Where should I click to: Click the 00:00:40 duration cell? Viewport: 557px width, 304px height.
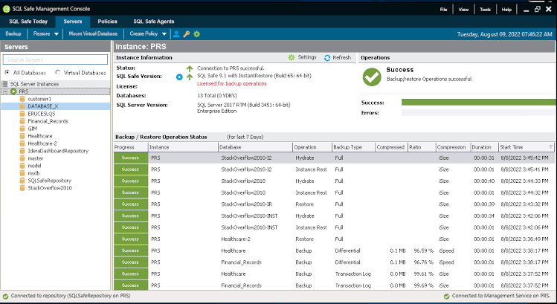(x=484, y=181)
